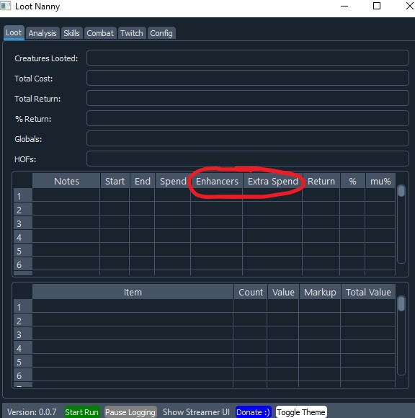This screenshot has height=418, width=415.
Task: Click the Start column header
Action: click(x=115, y=181)
